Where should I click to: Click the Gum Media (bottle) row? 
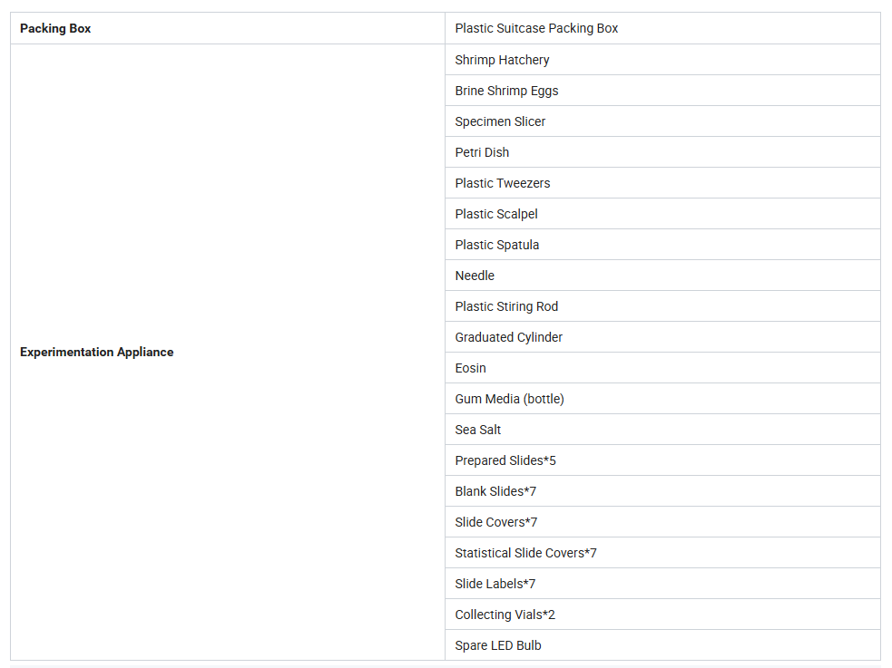click(662, 399)
